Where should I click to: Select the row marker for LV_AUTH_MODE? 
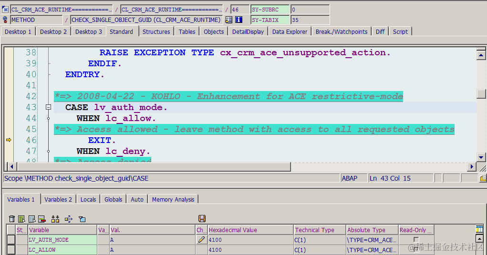pos(11,239)
